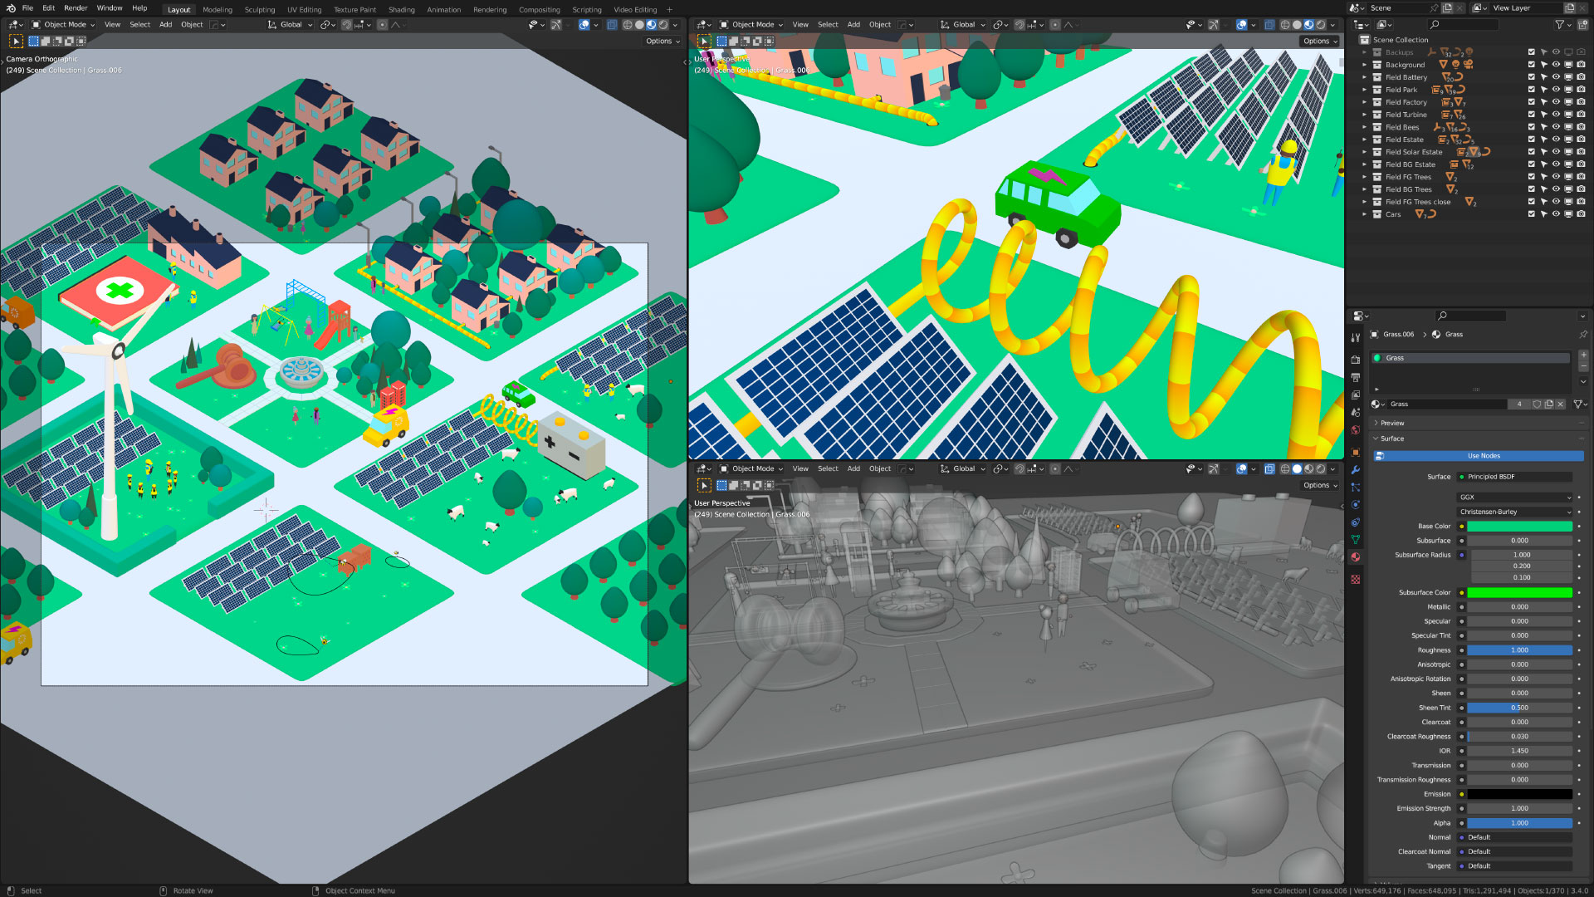
Task: Click the Object Properties icon in sidebar
Action: click(x=1357, y=451)
